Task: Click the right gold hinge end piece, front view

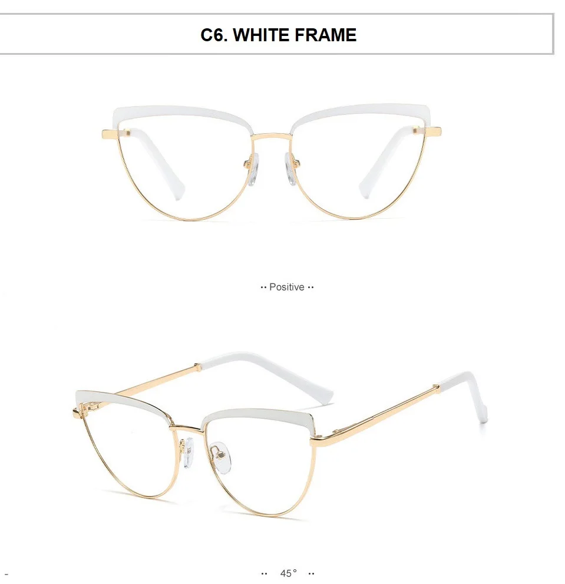Action: pos(433,131)
